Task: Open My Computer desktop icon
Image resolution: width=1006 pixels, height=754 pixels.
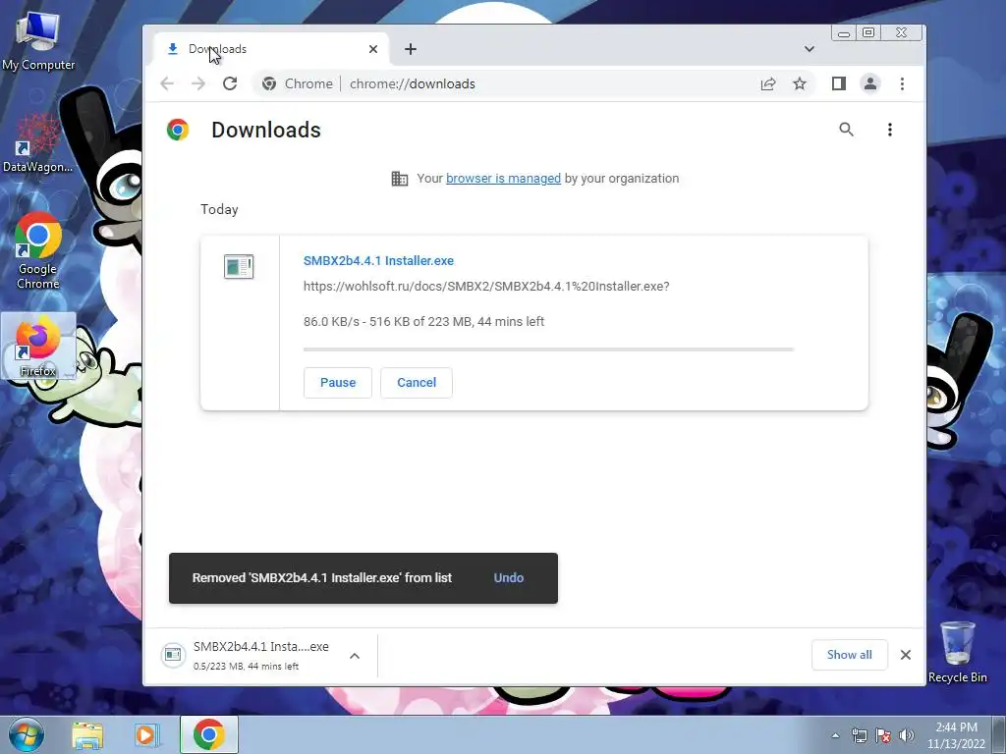Action: point(38,40)
